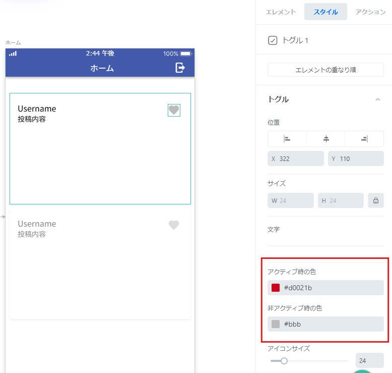Click the signal strength icon in status bar

13,54
